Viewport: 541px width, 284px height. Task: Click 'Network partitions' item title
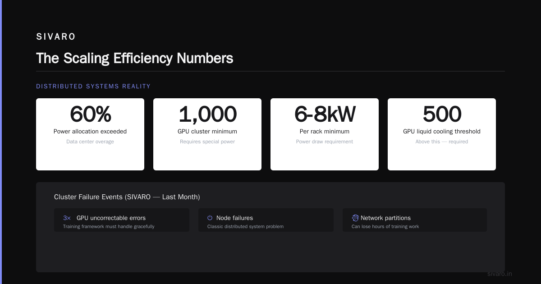[385, 218]
